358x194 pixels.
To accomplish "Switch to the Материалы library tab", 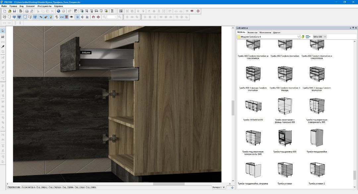I will coord(265,32).
